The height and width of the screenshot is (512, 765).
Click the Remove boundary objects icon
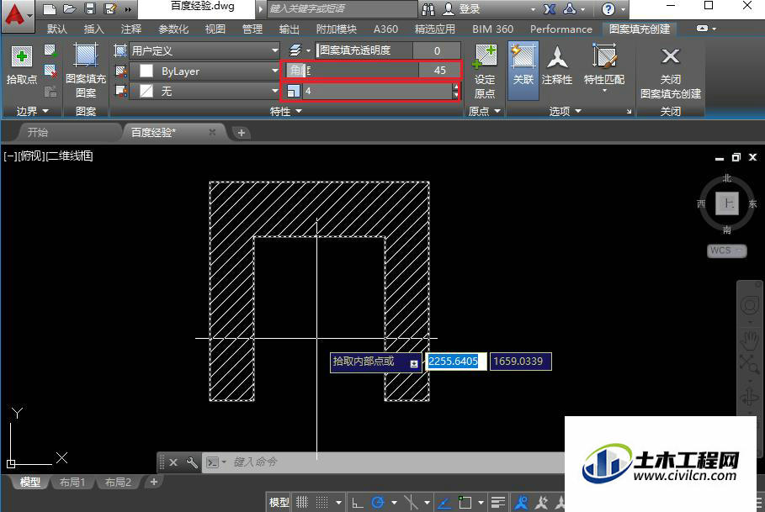point(50,71)
